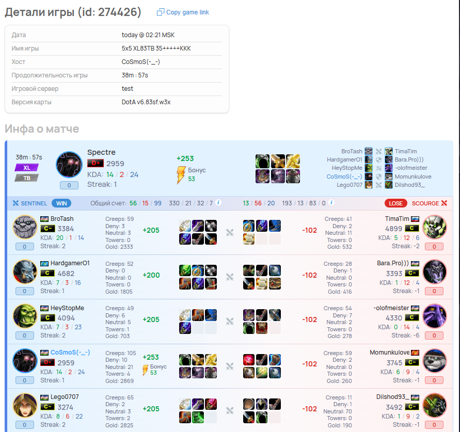The image size is (460, 432).
Task: Click the flag beside HardgamerO1
Action: pyautogui.click(x=44, y=264)
